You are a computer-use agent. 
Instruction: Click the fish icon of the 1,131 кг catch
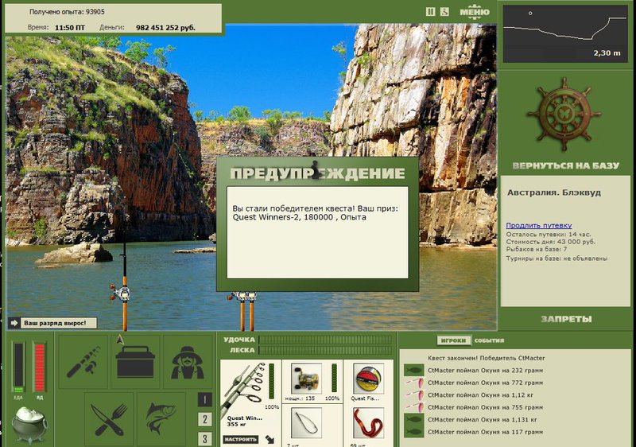pos(413,419)
